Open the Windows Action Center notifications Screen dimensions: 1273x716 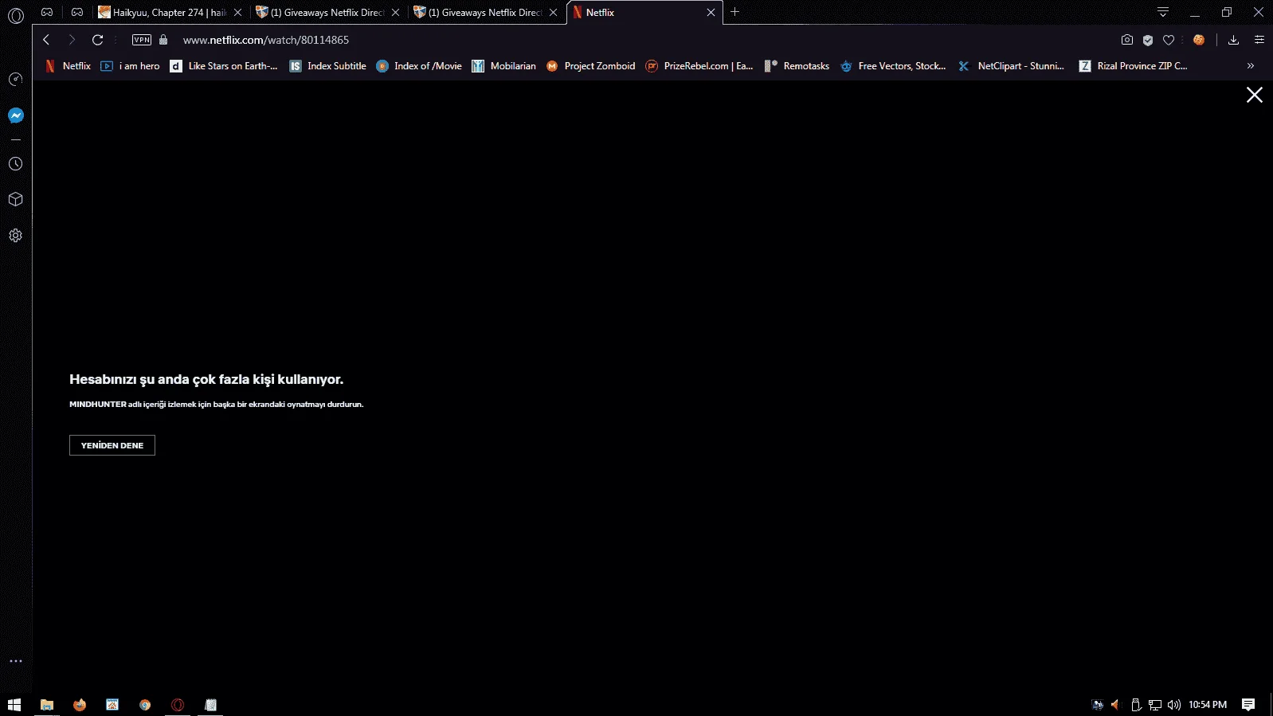click(x=1248, y=705)
